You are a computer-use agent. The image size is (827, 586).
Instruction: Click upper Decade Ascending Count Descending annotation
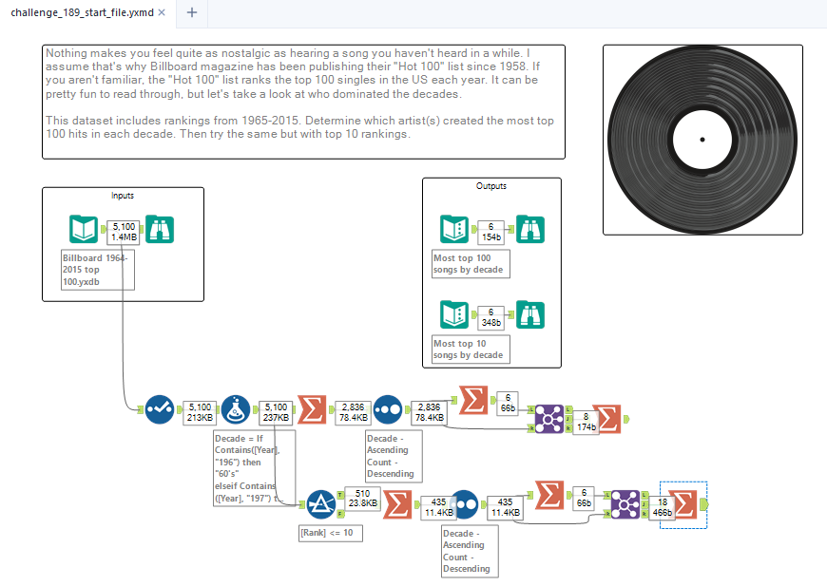tap(394, 456)
